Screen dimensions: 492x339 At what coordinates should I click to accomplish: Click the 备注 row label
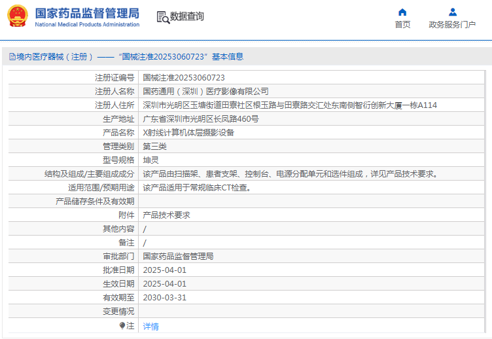tap(126, 243)
